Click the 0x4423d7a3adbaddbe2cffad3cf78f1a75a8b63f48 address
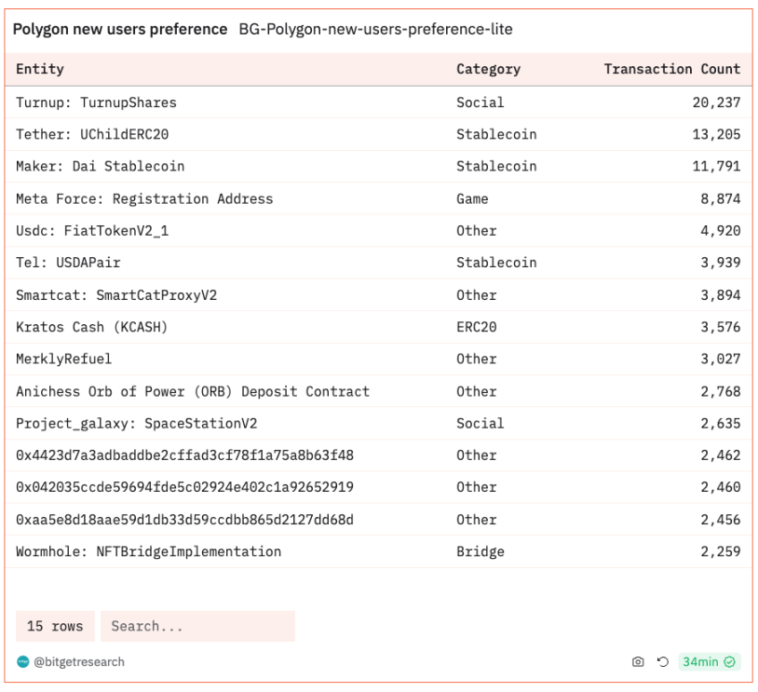 coord(184,455)
